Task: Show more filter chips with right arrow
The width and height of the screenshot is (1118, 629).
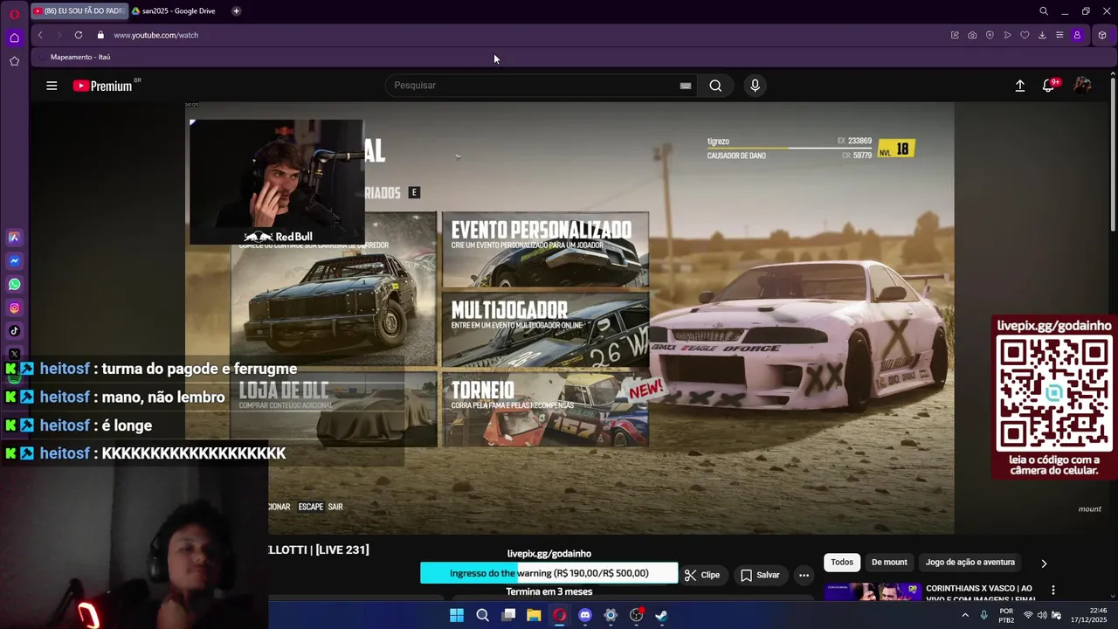Action: (1044, 563)
